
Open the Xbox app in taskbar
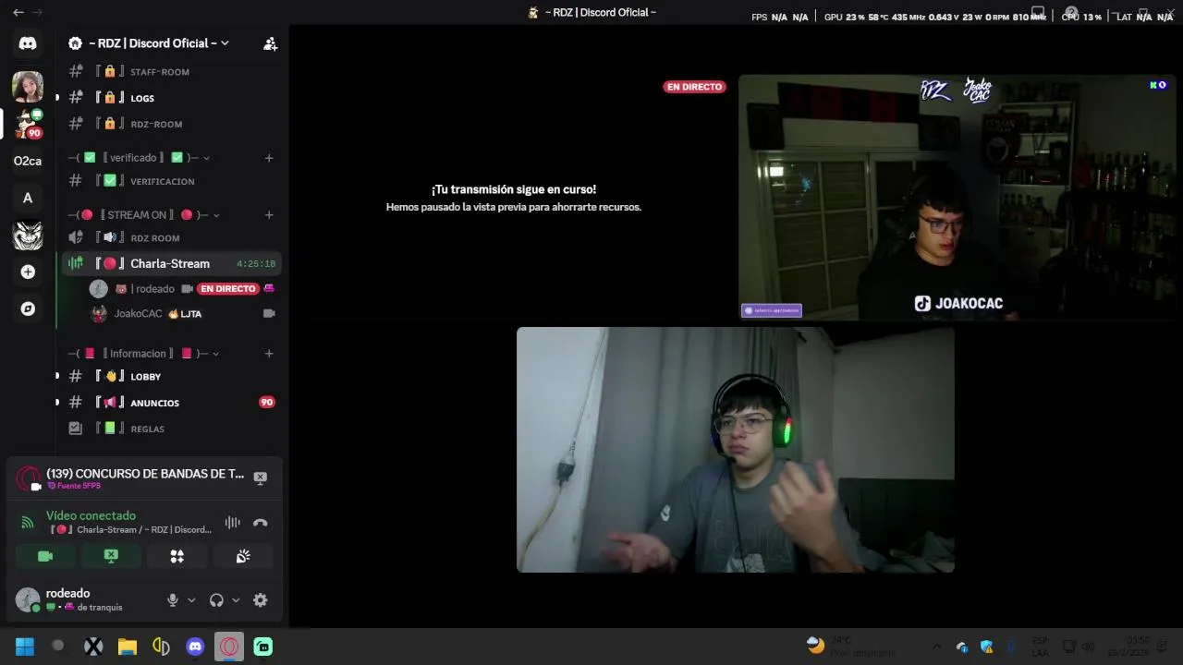tap(93, 647)
